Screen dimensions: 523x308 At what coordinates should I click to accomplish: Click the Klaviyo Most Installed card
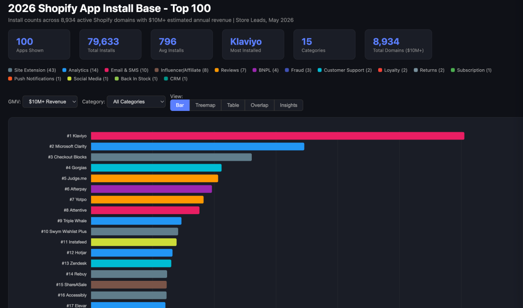(253, 45)
